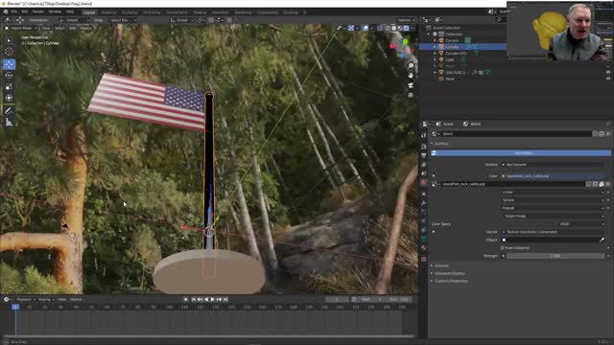614x345 pixels.
Task: Select wireframe viewport shading mode
Action: pos(388,28)
